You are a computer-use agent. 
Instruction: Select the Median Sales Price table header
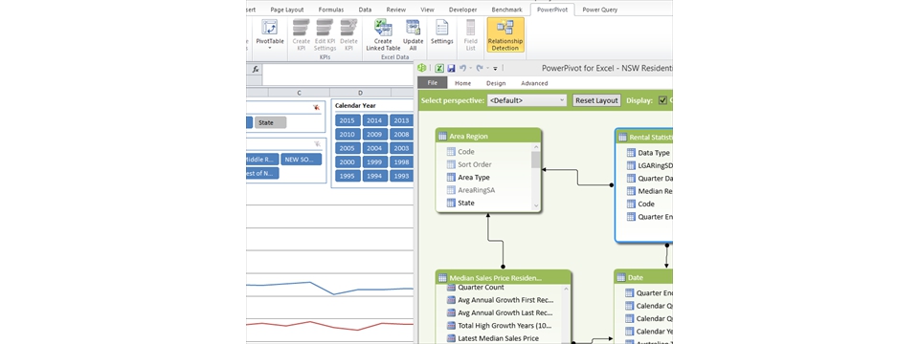coord(504,278)
